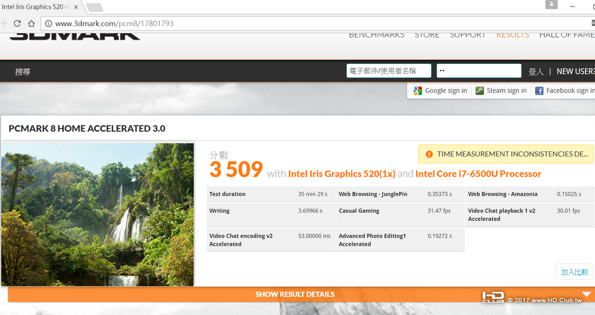This screenshot has height=315, width=595.
Task: Click the NEW USER? link
Action: click(576, 71)
